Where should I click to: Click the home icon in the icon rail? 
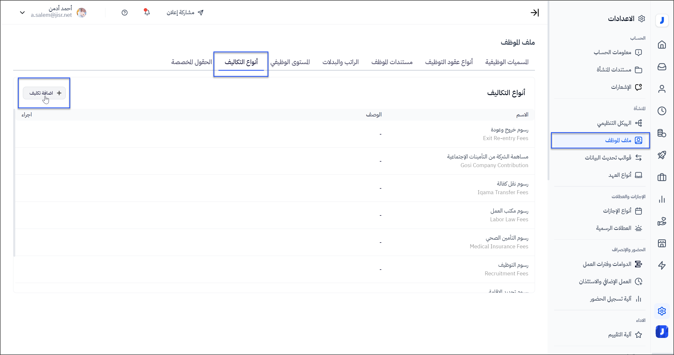point(662,45)
